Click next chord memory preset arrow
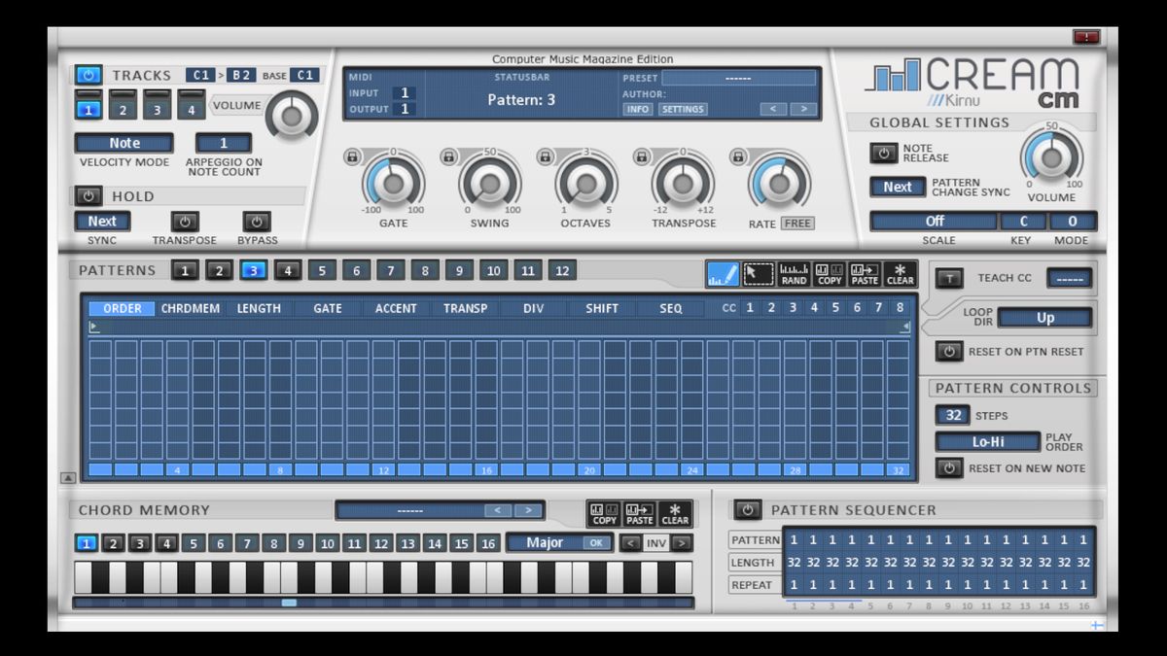This screenshot has height=656, width=1167. [x=528, y=510]
